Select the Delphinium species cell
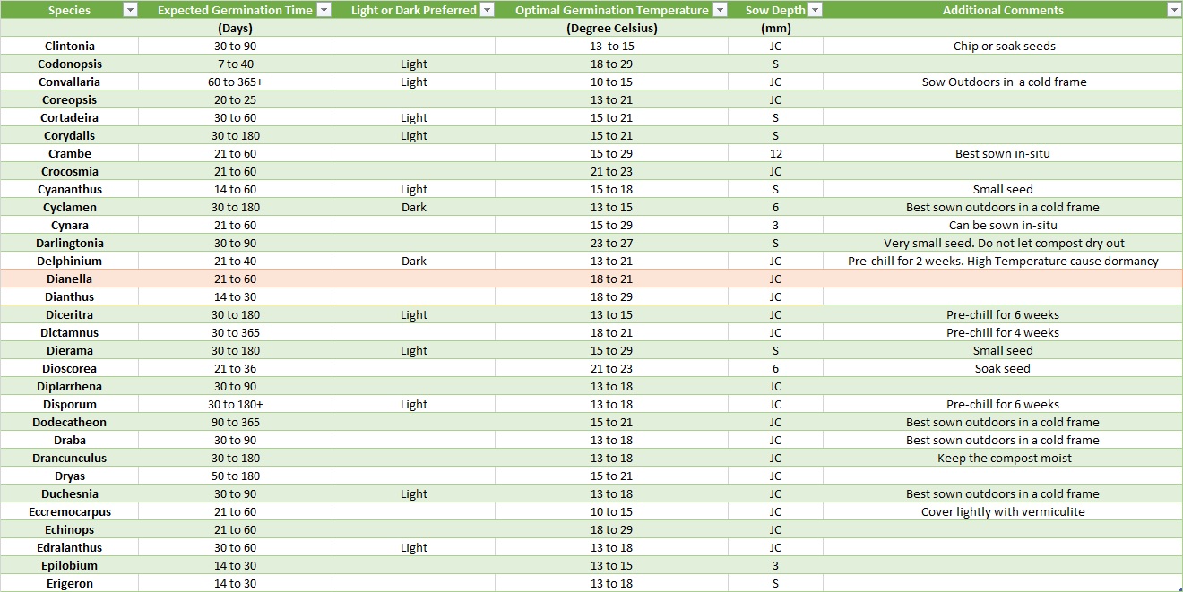This screenshot has width=1183, height=592. click(x=70, y=261)
